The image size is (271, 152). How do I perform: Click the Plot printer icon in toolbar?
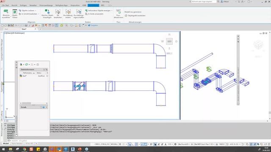[26, 25]
